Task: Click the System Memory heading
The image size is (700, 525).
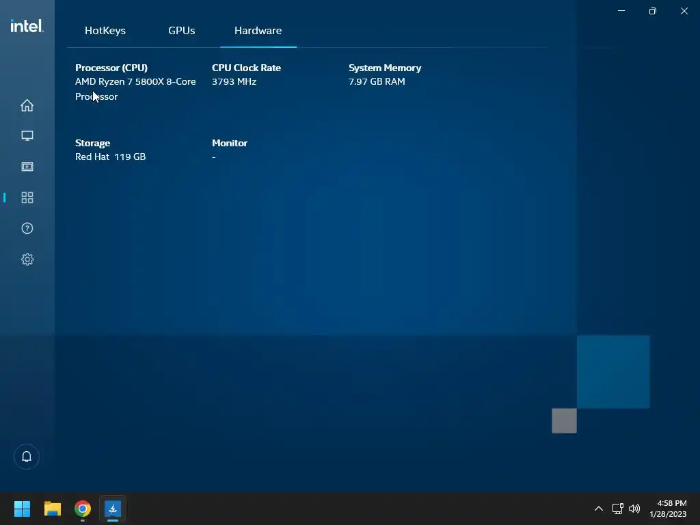Action: click(385, 68)
